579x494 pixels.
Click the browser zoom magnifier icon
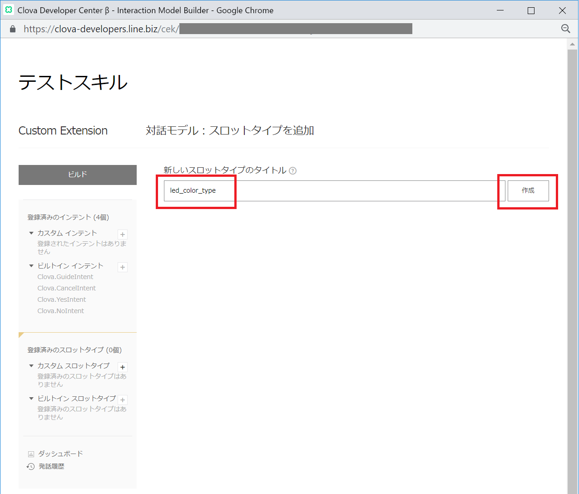point(565,29)
